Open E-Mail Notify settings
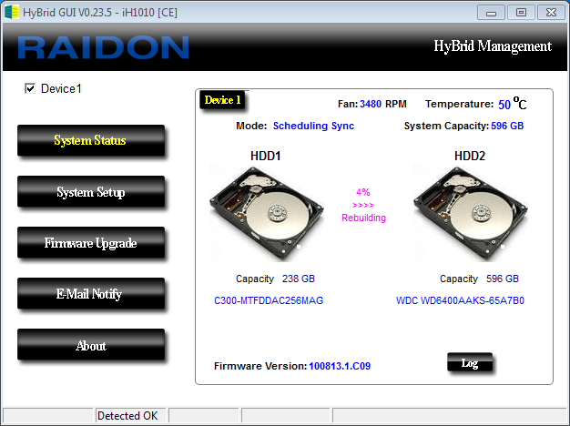This screenshot has height=426, width=570. (91, 294)
